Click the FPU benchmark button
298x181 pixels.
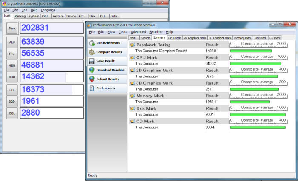pos(12,54)
